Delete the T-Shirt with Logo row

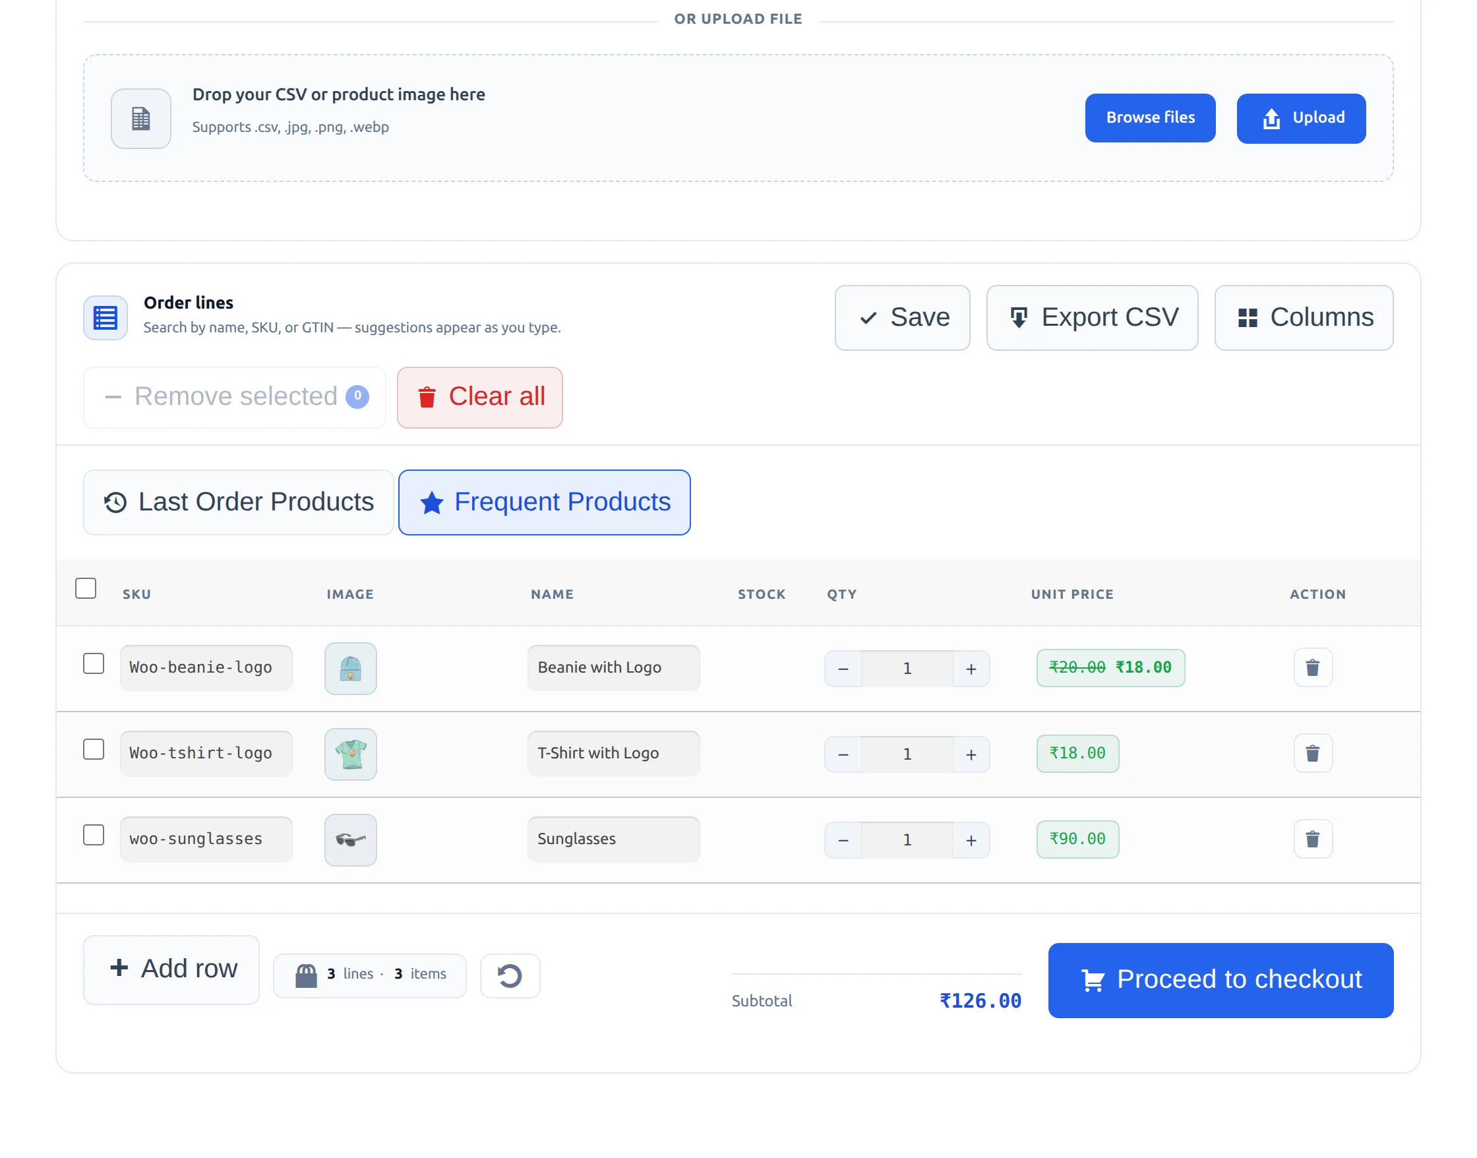click(x=1312, y=753)
